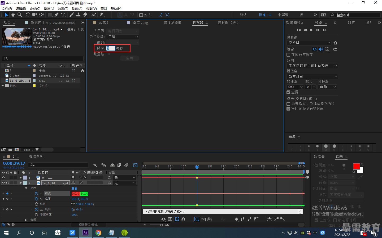The height and width of the screenshot is (238, 382).
Task: Click the Easy Ease keyframe icon
Action: coord(269,219)
